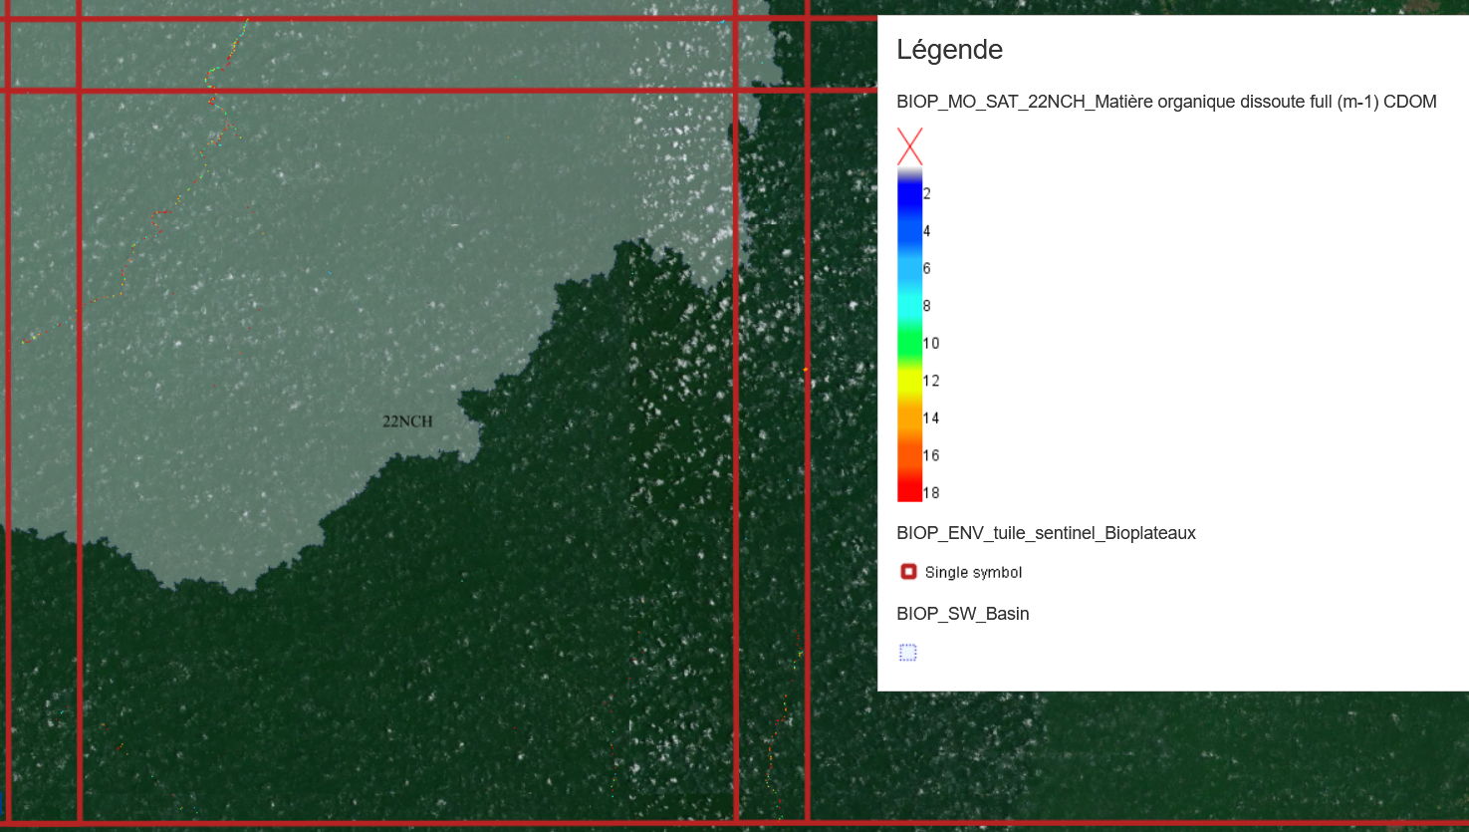Click the Légende panel heading

pyautogui.click(x=949, y=50)
